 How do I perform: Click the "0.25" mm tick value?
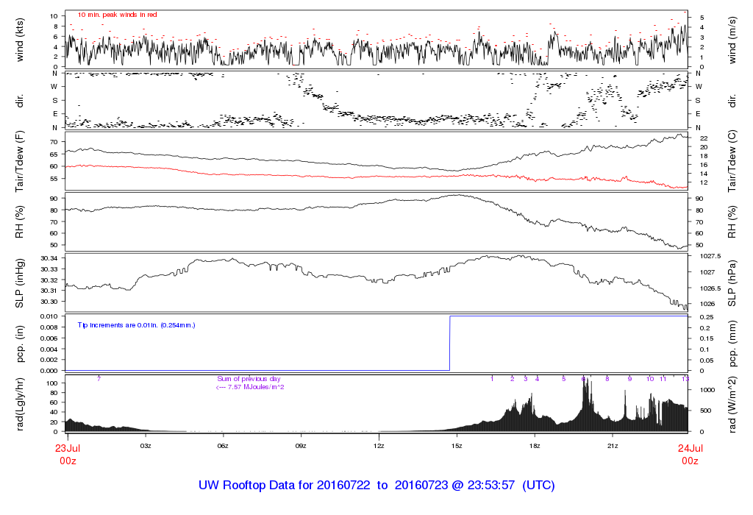[x=707, y=317]
